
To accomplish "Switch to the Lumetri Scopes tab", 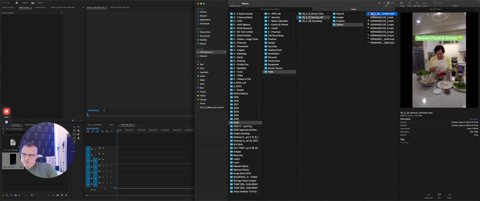I will coord(40,7).
